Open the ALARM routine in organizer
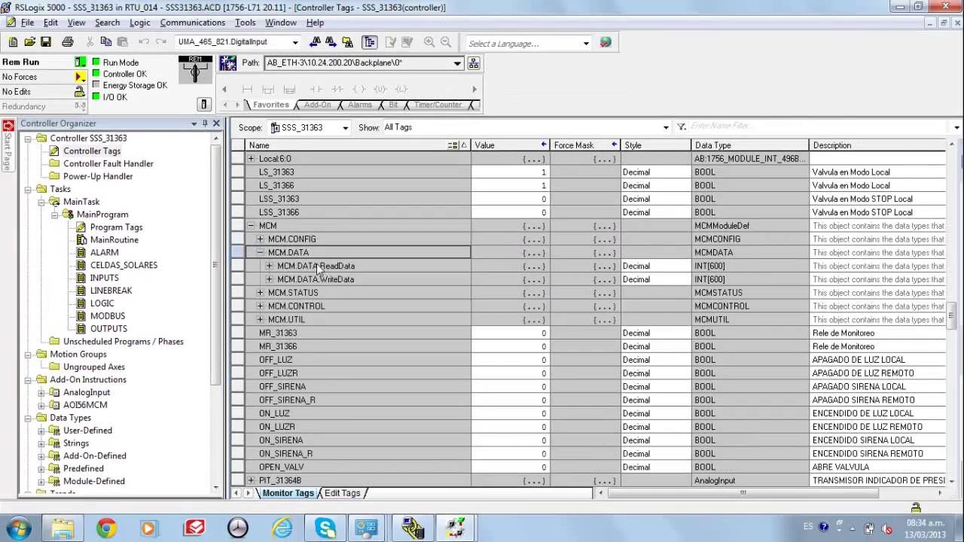The image size is (964, 542). tap(104, 252)
